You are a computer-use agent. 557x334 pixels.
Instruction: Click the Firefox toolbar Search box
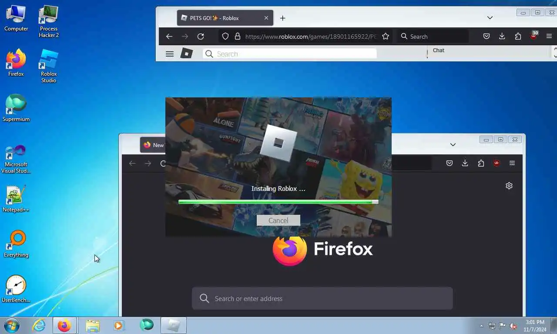433,37
